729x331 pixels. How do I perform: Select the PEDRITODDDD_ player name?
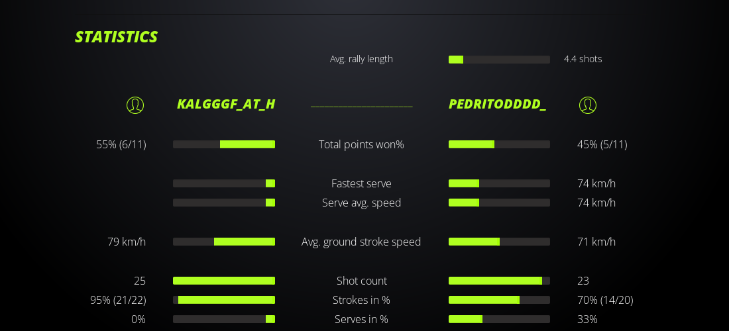pyautogui.click(x=497, y=104)
